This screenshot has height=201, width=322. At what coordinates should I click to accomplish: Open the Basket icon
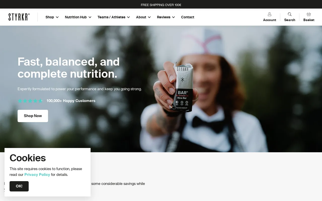pyautogui.click(x=309, y=14)
